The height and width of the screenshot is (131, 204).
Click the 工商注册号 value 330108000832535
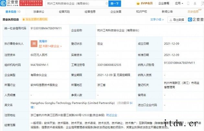point(109,65)
